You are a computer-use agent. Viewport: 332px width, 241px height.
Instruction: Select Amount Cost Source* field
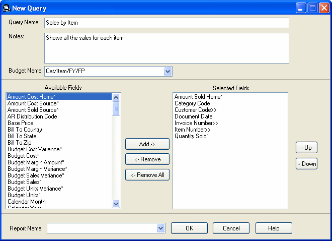coord(59,103)
